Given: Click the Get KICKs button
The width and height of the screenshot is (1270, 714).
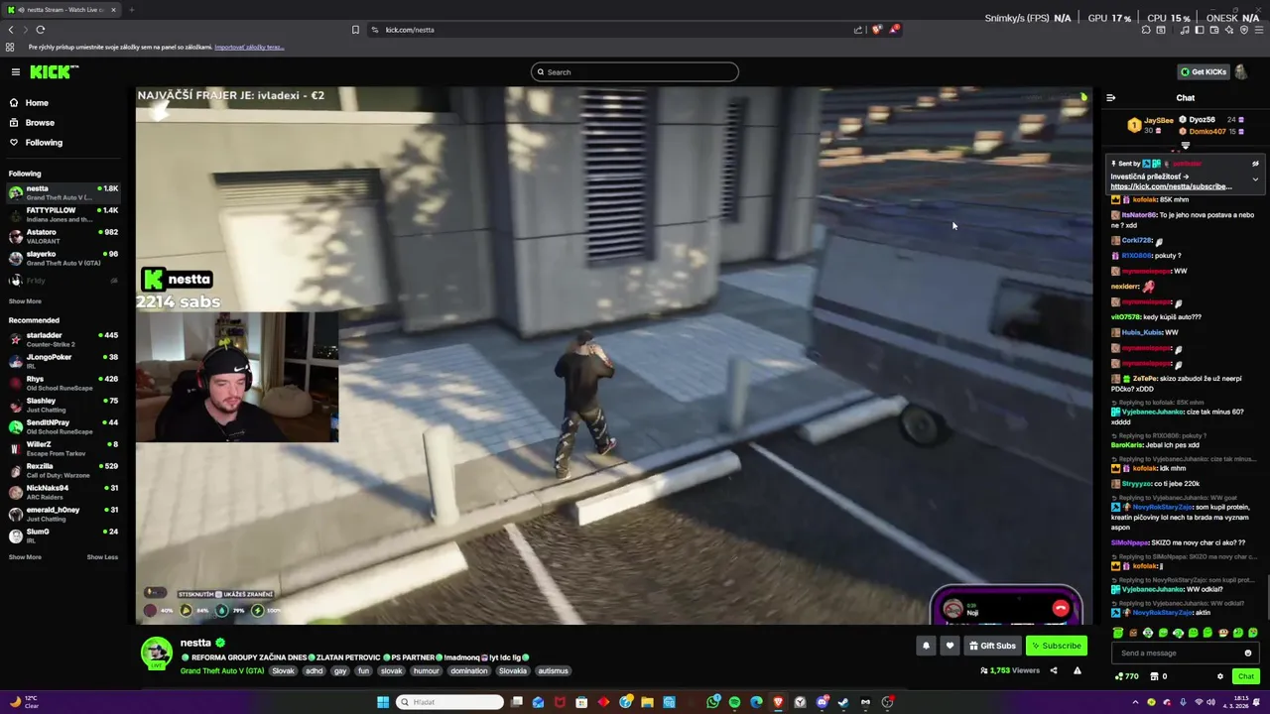Looking at the screenshot, I should click(1203, 71).
